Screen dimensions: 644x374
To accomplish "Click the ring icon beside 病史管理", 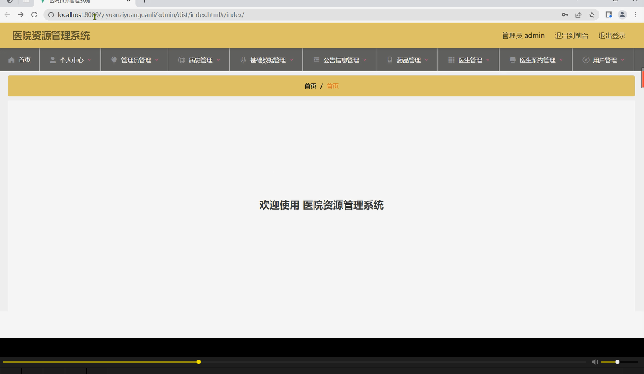I will click(181, 60).
